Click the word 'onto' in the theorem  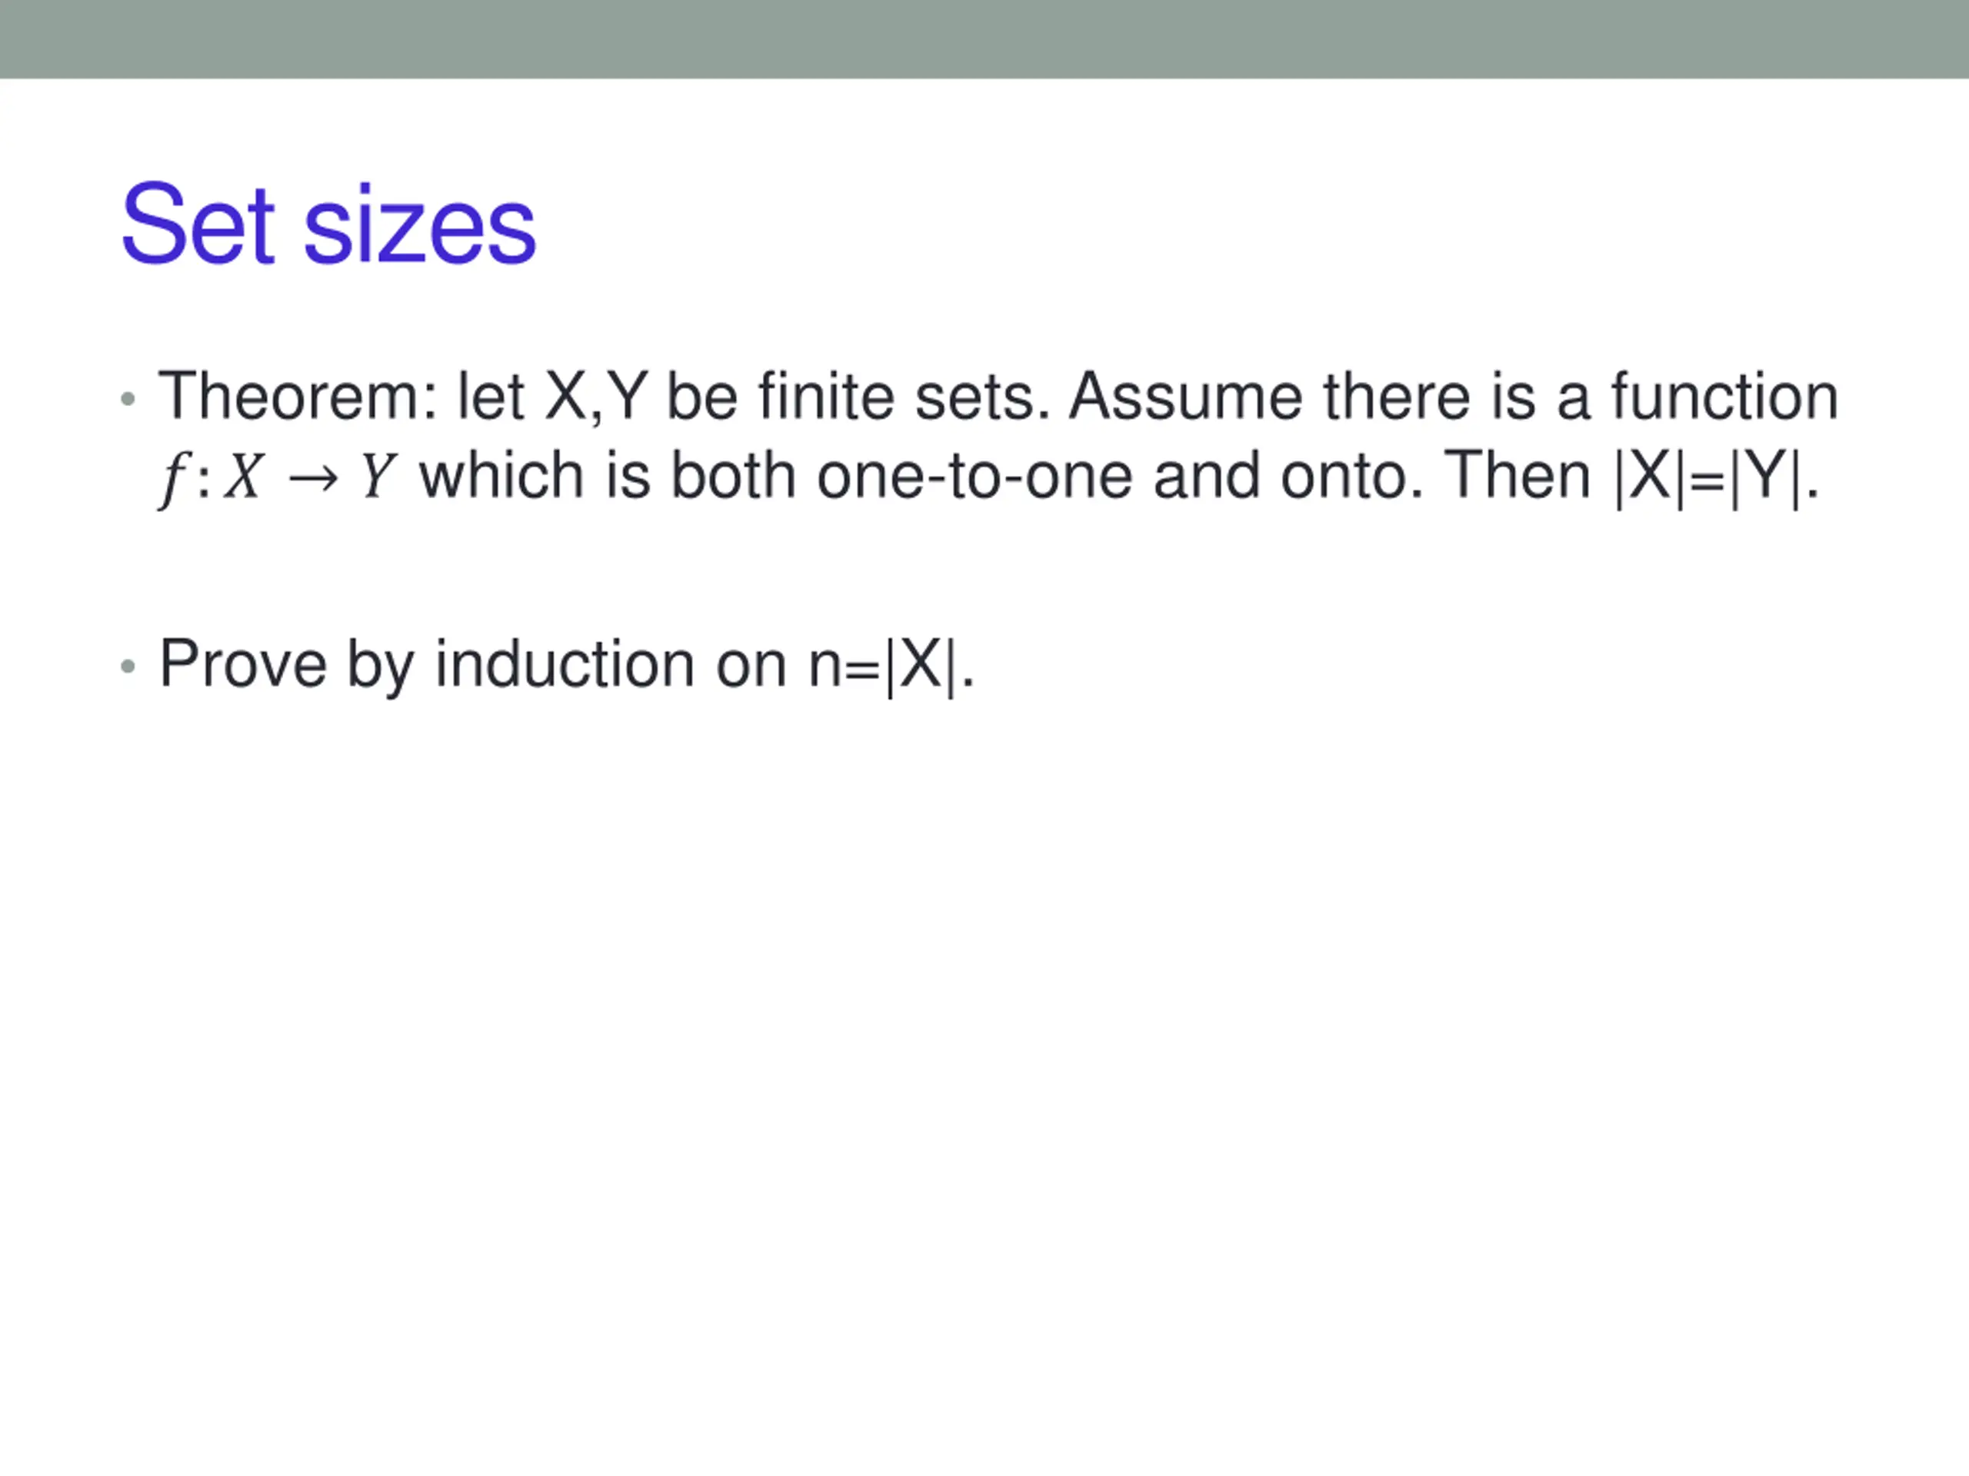point(1343,477)
